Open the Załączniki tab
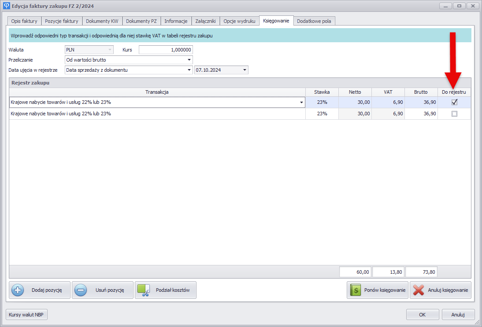This screenshot has height=327, width=482. point(205,21)
